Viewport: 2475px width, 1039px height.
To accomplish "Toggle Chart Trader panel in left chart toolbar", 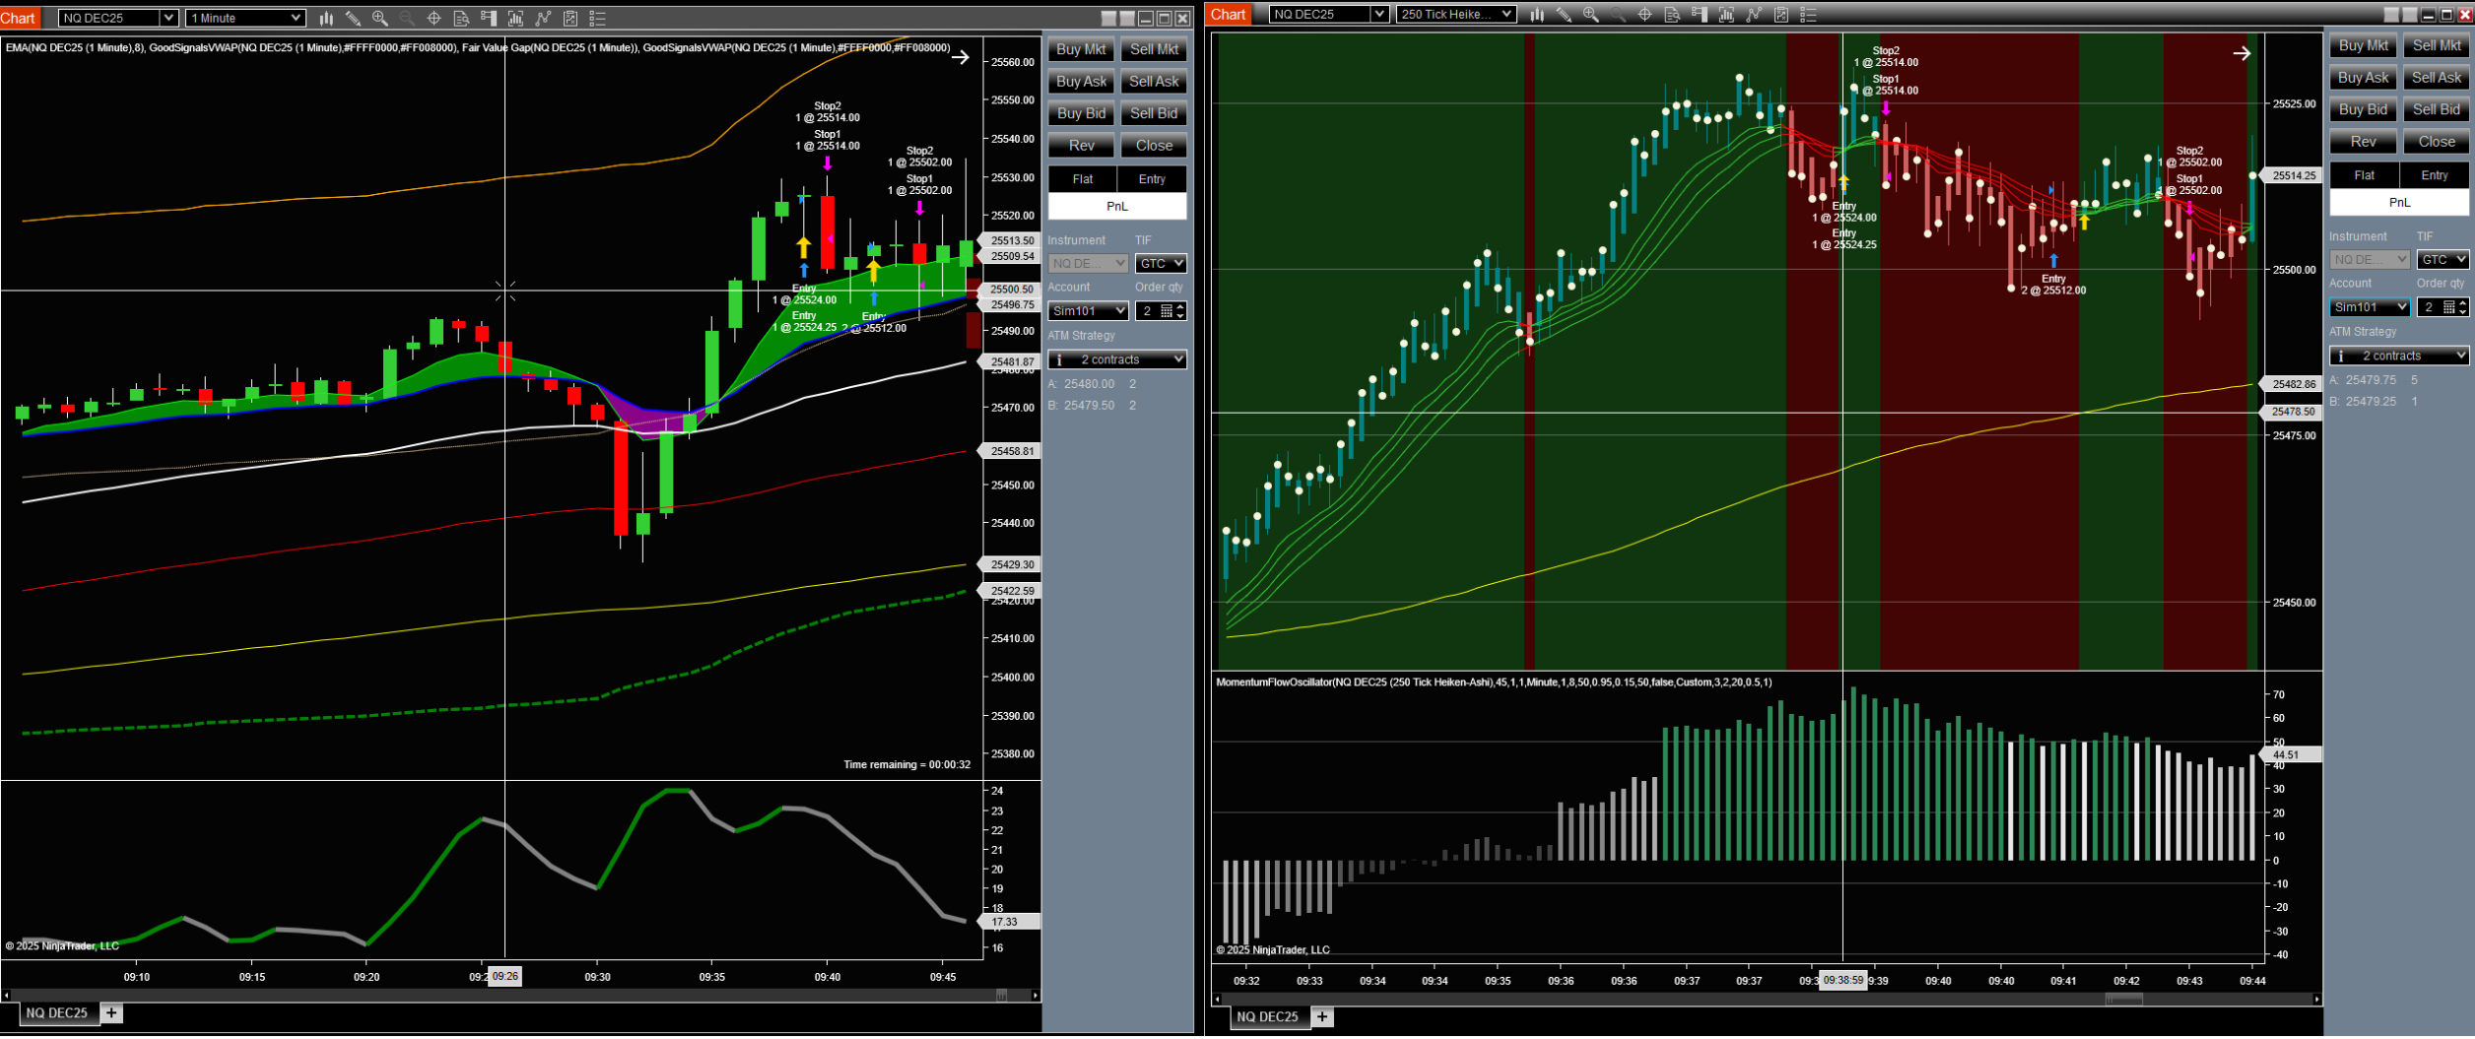I will point(489,18).
